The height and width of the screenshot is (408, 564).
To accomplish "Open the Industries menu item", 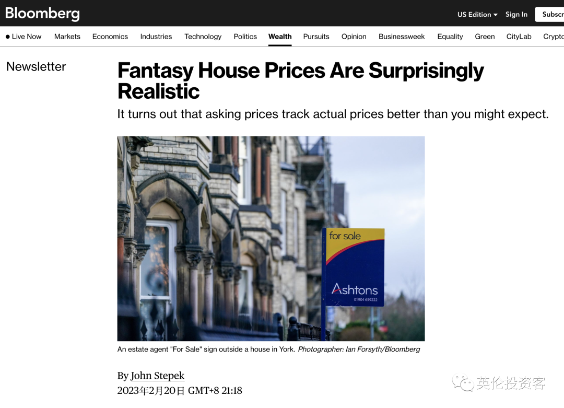I will [156, 37].
